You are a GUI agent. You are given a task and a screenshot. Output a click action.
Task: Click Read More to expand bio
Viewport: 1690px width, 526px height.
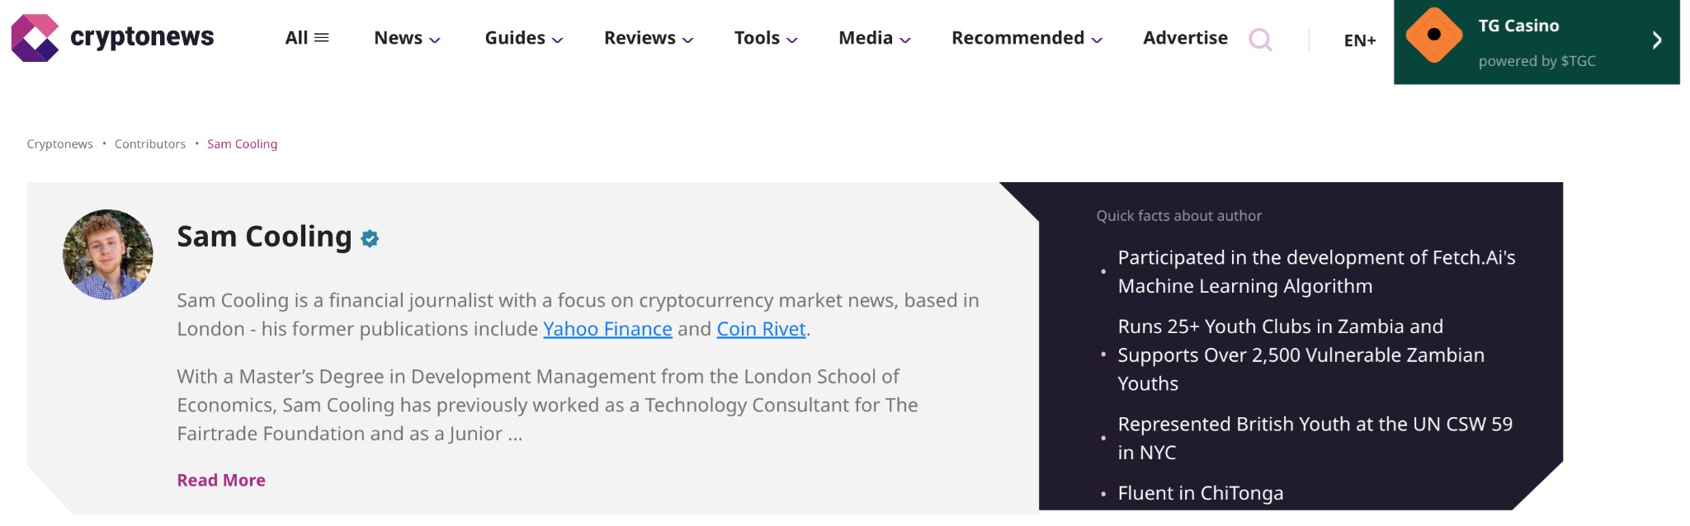(221, 480)
